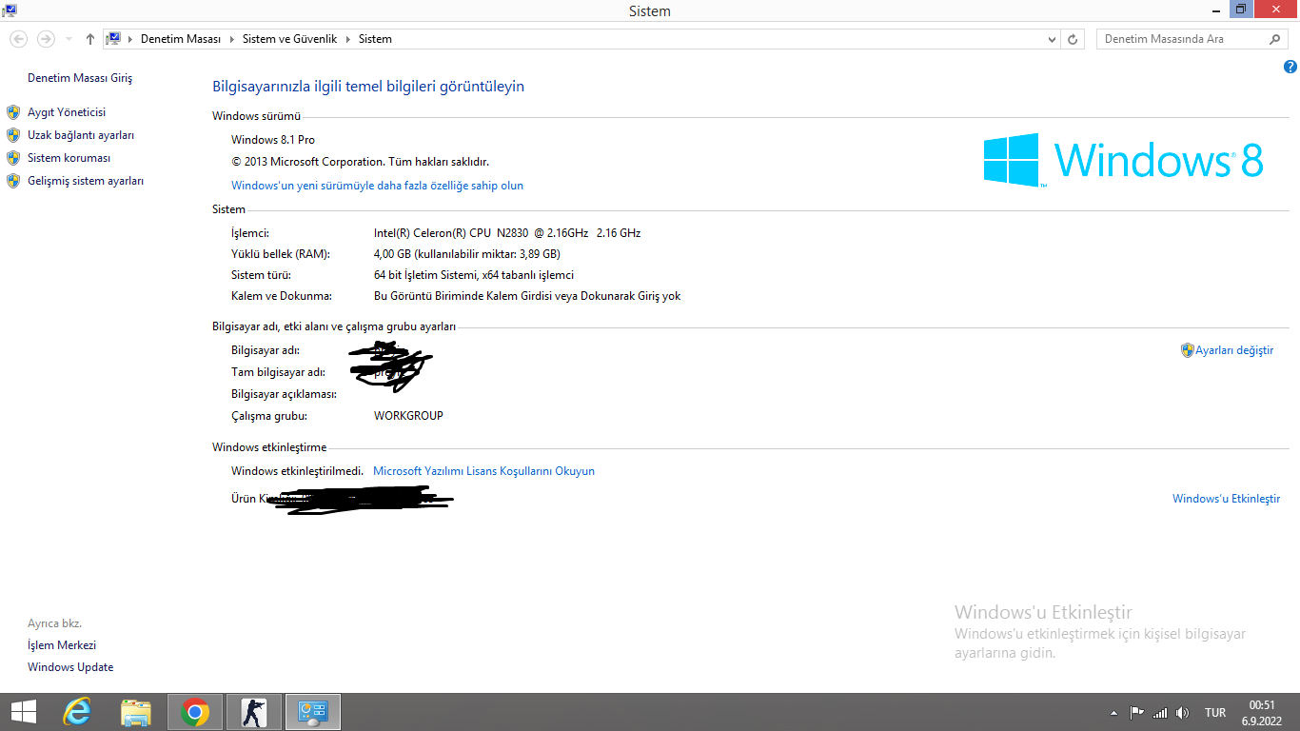Open Help with the blue question mark

click(1290, 67)
